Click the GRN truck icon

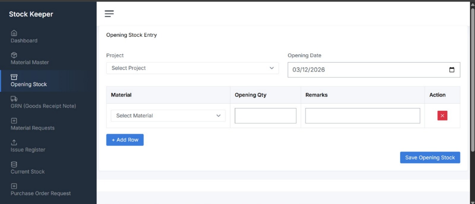(x=14, y=99)
